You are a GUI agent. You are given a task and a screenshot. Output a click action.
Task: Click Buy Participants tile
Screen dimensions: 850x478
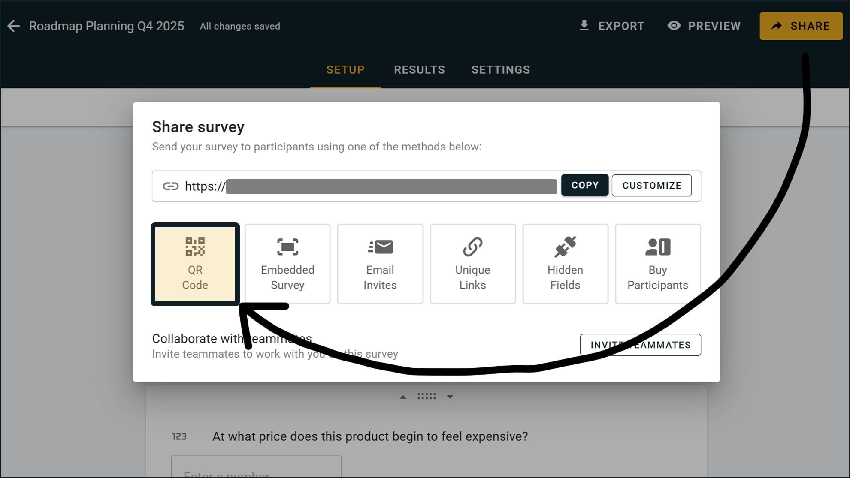657,264
